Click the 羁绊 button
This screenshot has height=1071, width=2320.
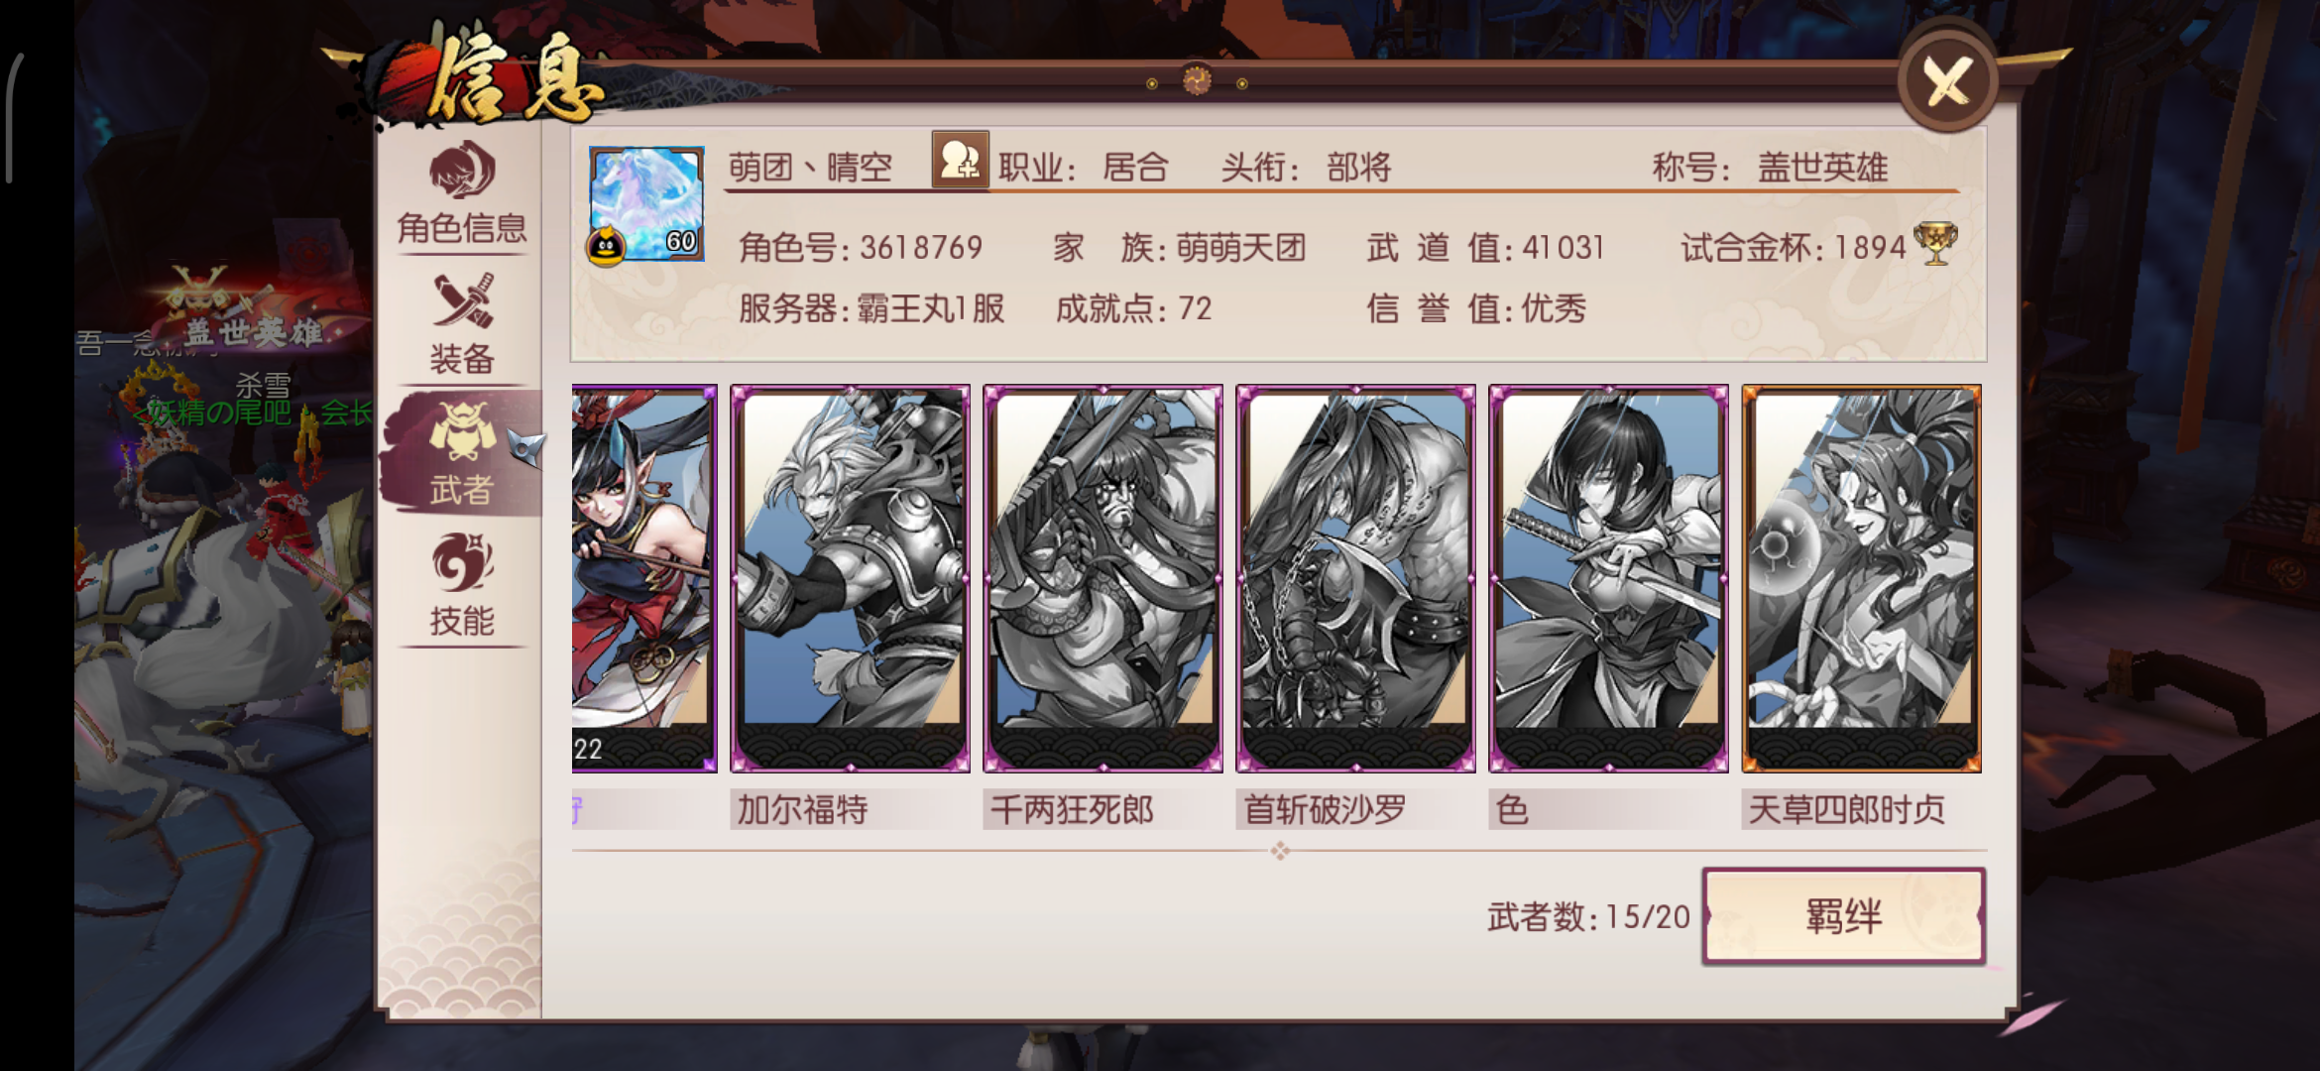(x=1843, y=915)
